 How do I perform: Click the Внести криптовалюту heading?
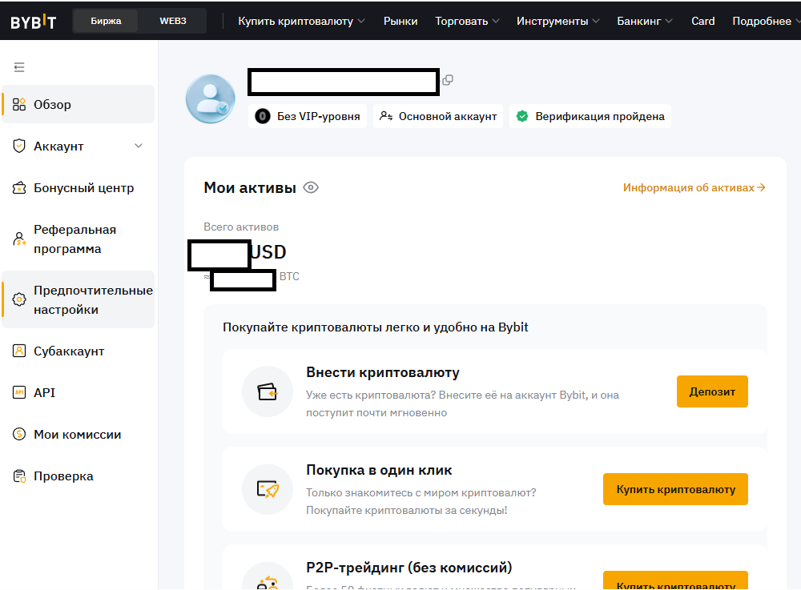383,372
